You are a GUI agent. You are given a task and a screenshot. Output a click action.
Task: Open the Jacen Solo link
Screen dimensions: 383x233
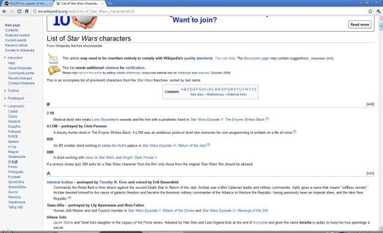[x=62, y=223]
